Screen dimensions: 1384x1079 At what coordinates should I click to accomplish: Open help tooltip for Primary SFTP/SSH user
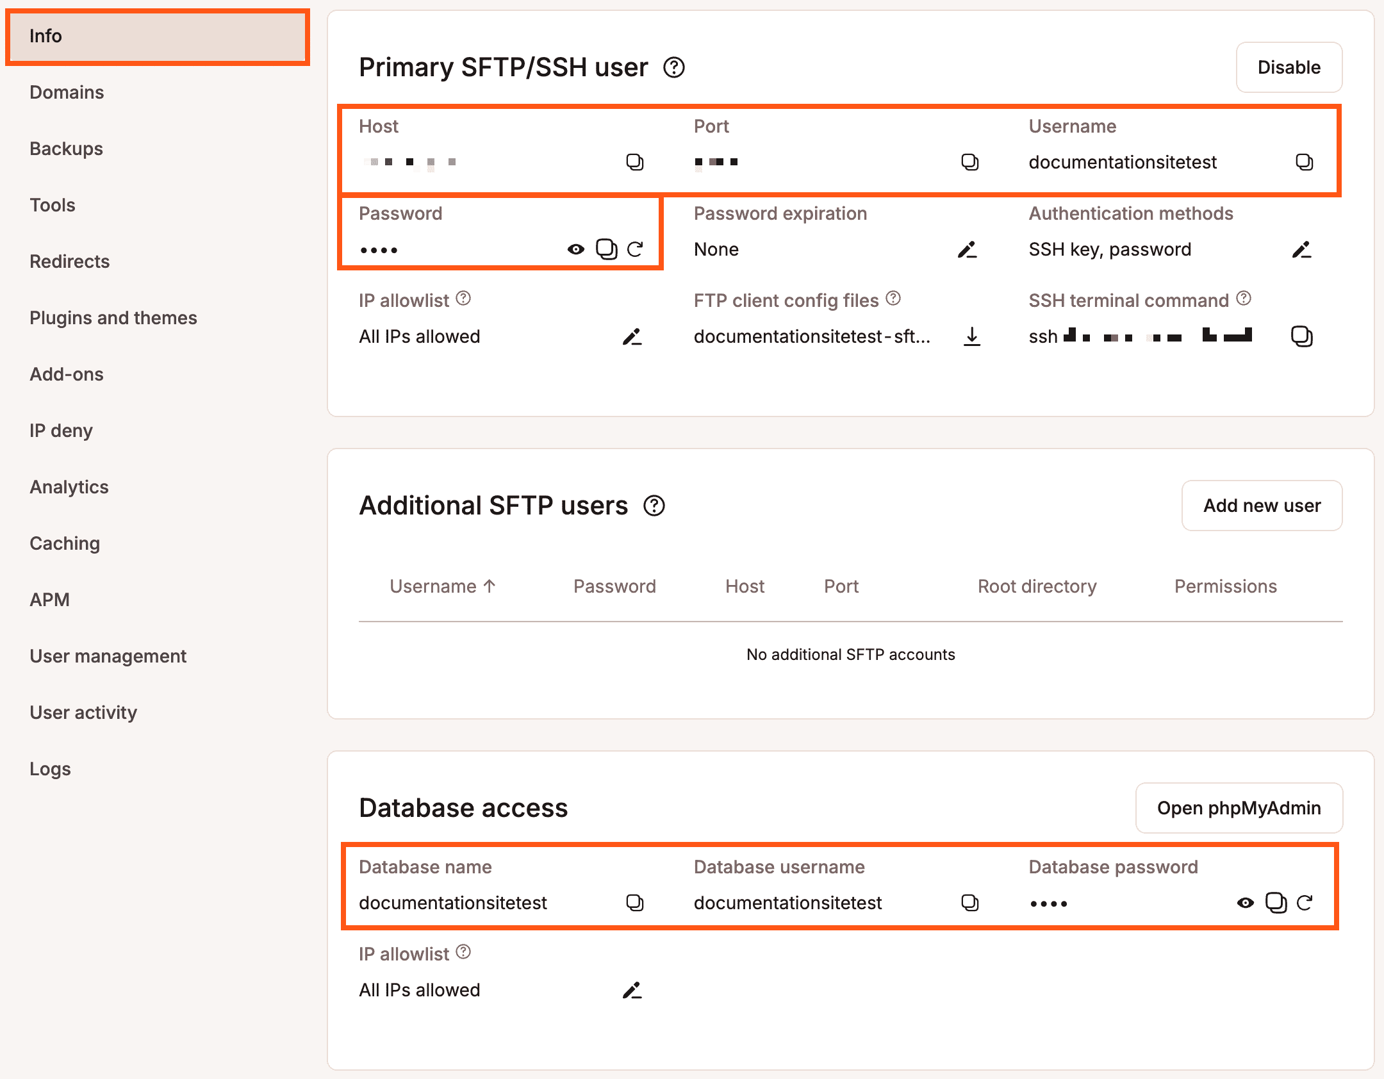674,67
